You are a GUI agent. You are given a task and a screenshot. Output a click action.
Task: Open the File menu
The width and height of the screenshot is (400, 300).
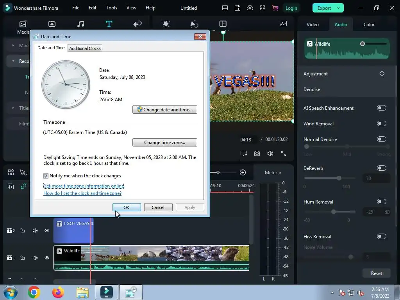76,8
